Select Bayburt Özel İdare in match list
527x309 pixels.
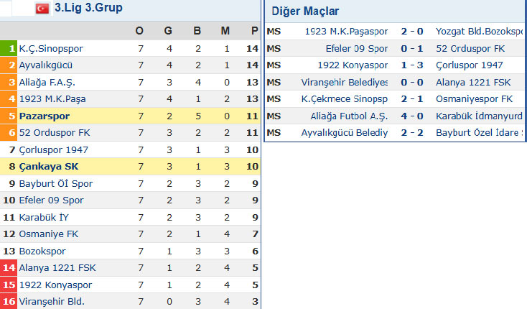coord(479,133)
